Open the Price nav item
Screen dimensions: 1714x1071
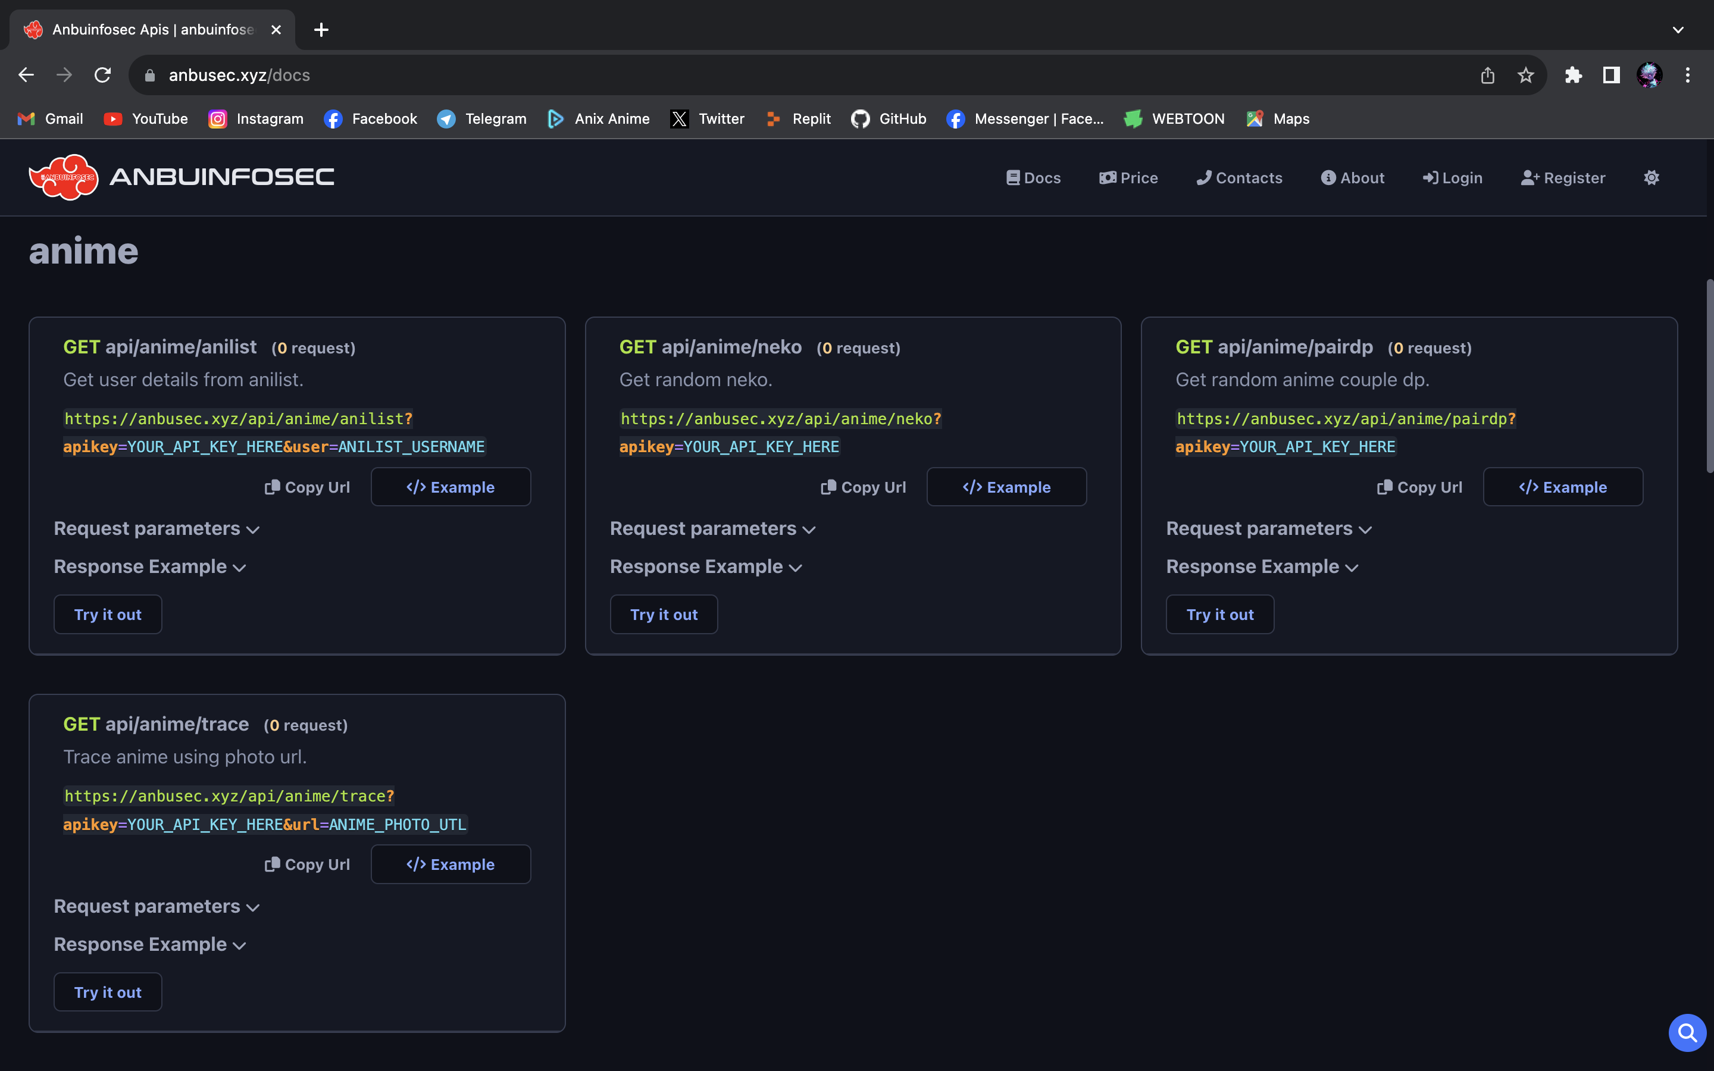tap(1128, 178)
